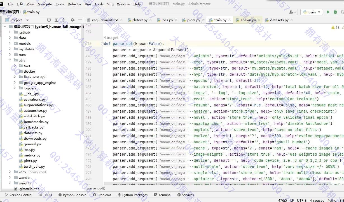
Task: Open the Navigate menu
Action: (45, 4)
